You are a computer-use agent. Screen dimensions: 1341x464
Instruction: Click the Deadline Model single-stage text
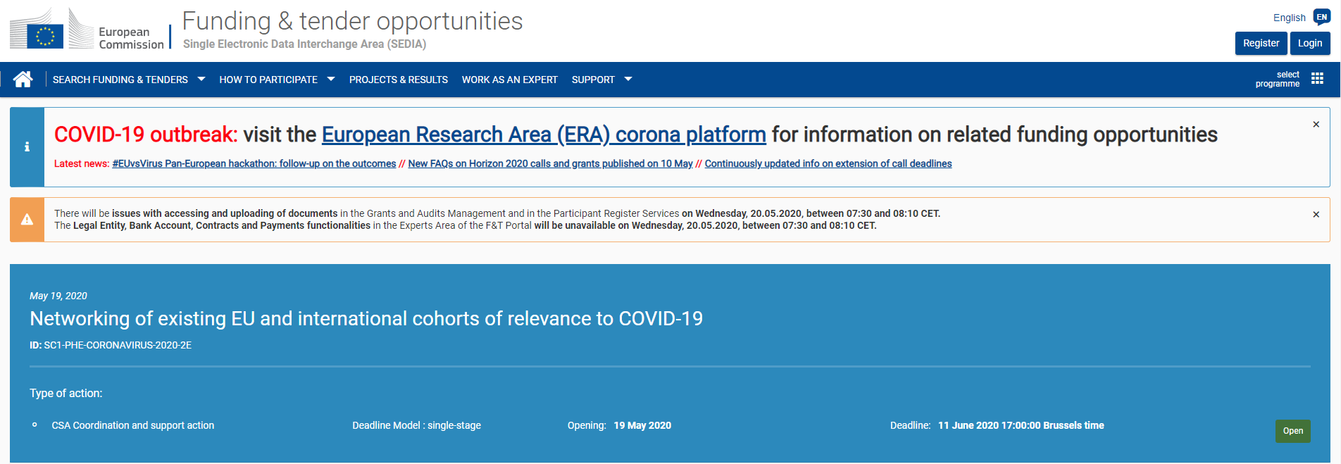point(417,426)
